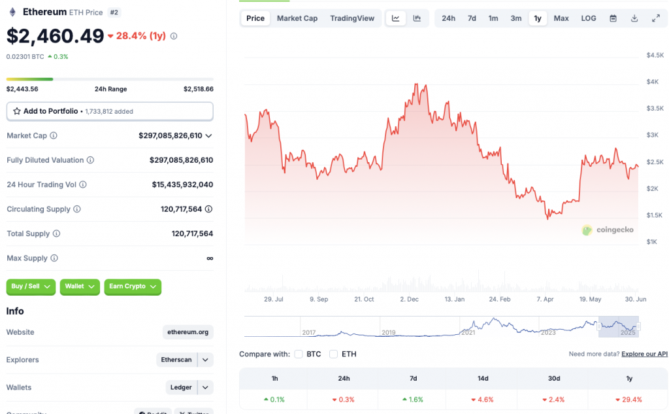Select the 24h time range
Viewport: 669px width, 414px height.
[x=448, y=18]
